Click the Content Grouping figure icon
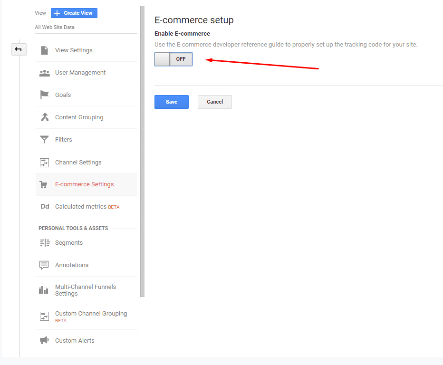The height and width of the screenshot is (365, 443). pyautogui.click(x=44, y=117)
